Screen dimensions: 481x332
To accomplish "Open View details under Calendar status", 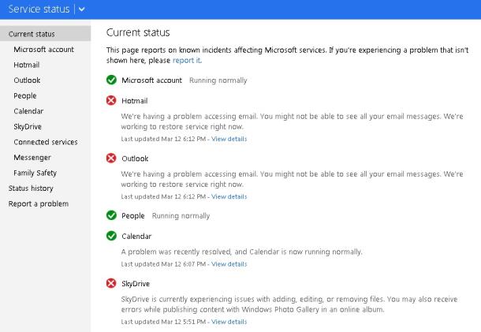I will pos(229,264).
